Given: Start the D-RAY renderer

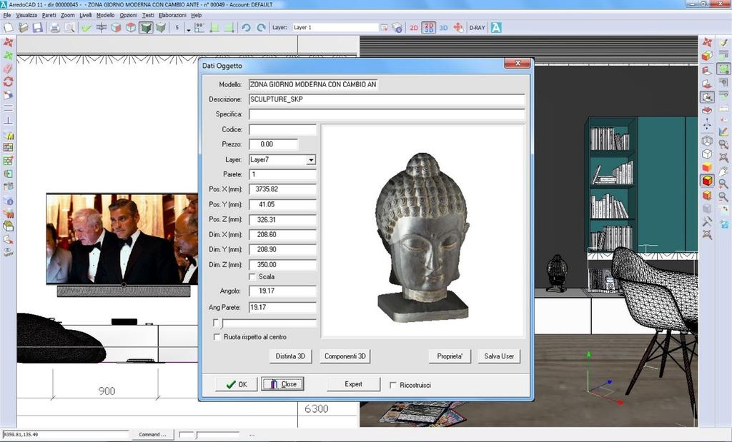Looking at the screenshot, I should 477,28.
